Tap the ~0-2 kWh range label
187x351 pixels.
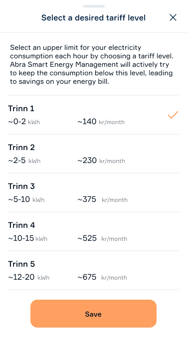tap(24, 122)
